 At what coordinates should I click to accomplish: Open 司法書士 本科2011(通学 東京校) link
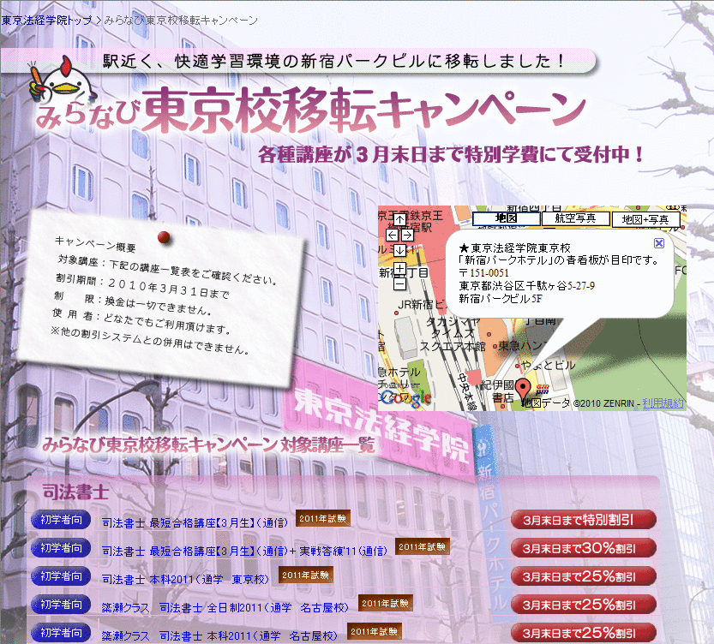tap(185, 580)
